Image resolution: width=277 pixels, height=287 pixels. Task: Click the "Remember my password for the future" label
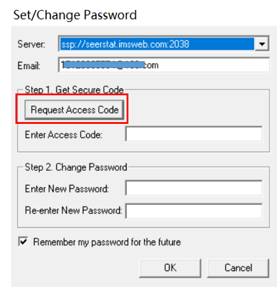pyautogui.click(x=107, y=242)
